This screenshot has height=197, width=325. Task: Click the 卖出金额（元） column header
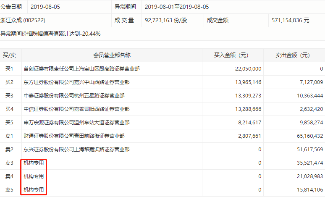coord(294,55)
